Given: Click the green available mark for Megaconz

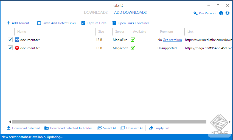Looking at the screenshot, I should [x=133, y=48].
